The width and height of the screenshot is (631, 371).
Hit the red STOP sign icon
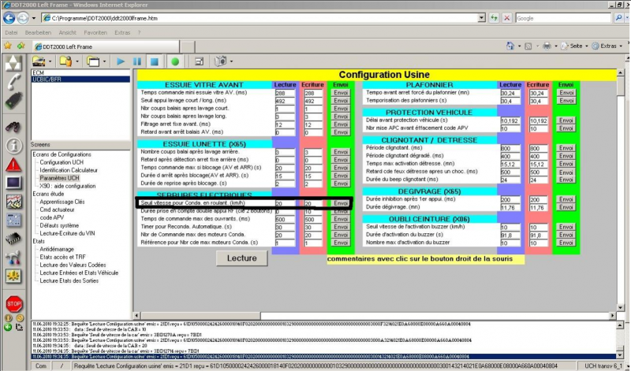[14, 304]
